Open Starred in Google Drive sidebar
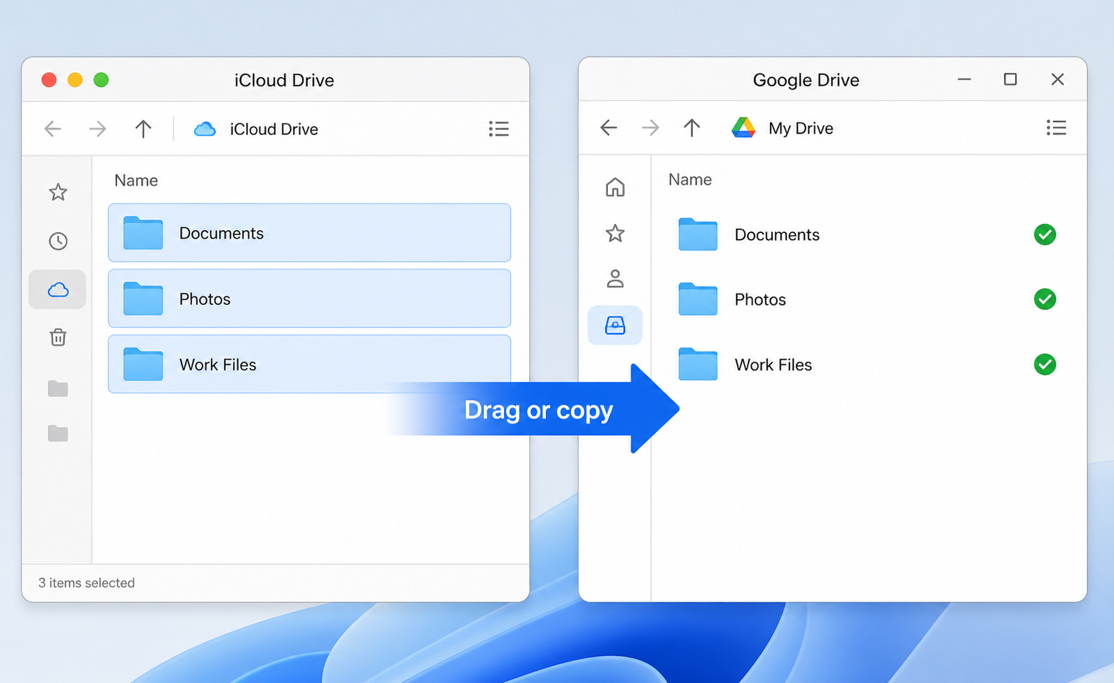Screen dimensions: 1114x683 point(615,233)
